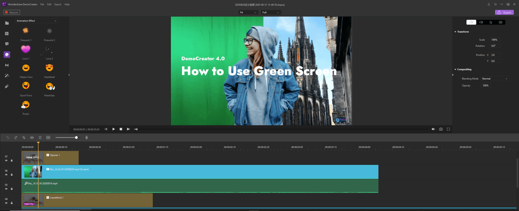Open the Fit zoom dropdown
Screen dimensions: 519x211
[248, 12]
